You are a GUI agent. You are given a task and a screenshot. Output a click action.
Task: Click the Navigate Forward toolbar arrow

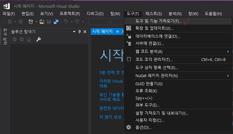[x=21, y=22]
